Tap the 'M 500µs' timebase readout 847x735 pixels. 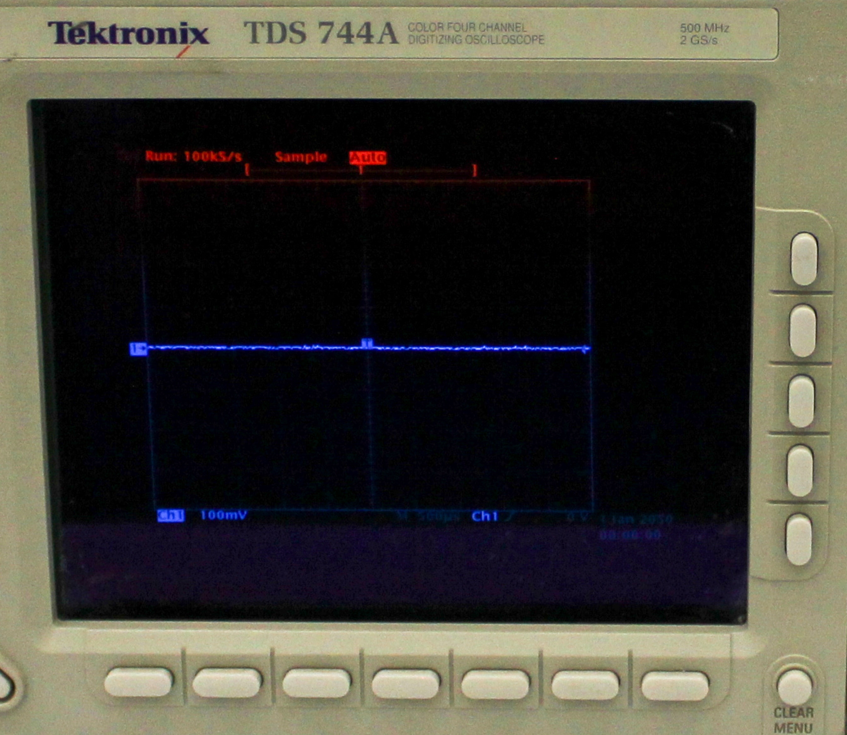pyautogui.click(x=429, y=517)
